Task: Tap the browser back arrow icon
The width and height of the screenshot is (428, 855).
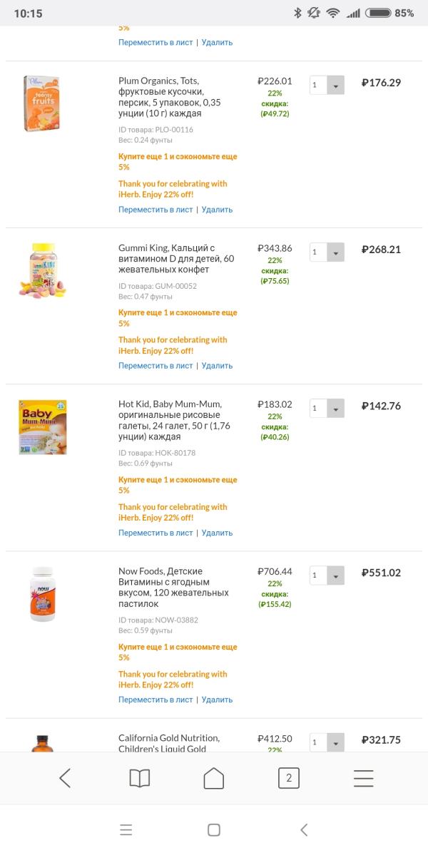Action: click(x=65, y=778)
